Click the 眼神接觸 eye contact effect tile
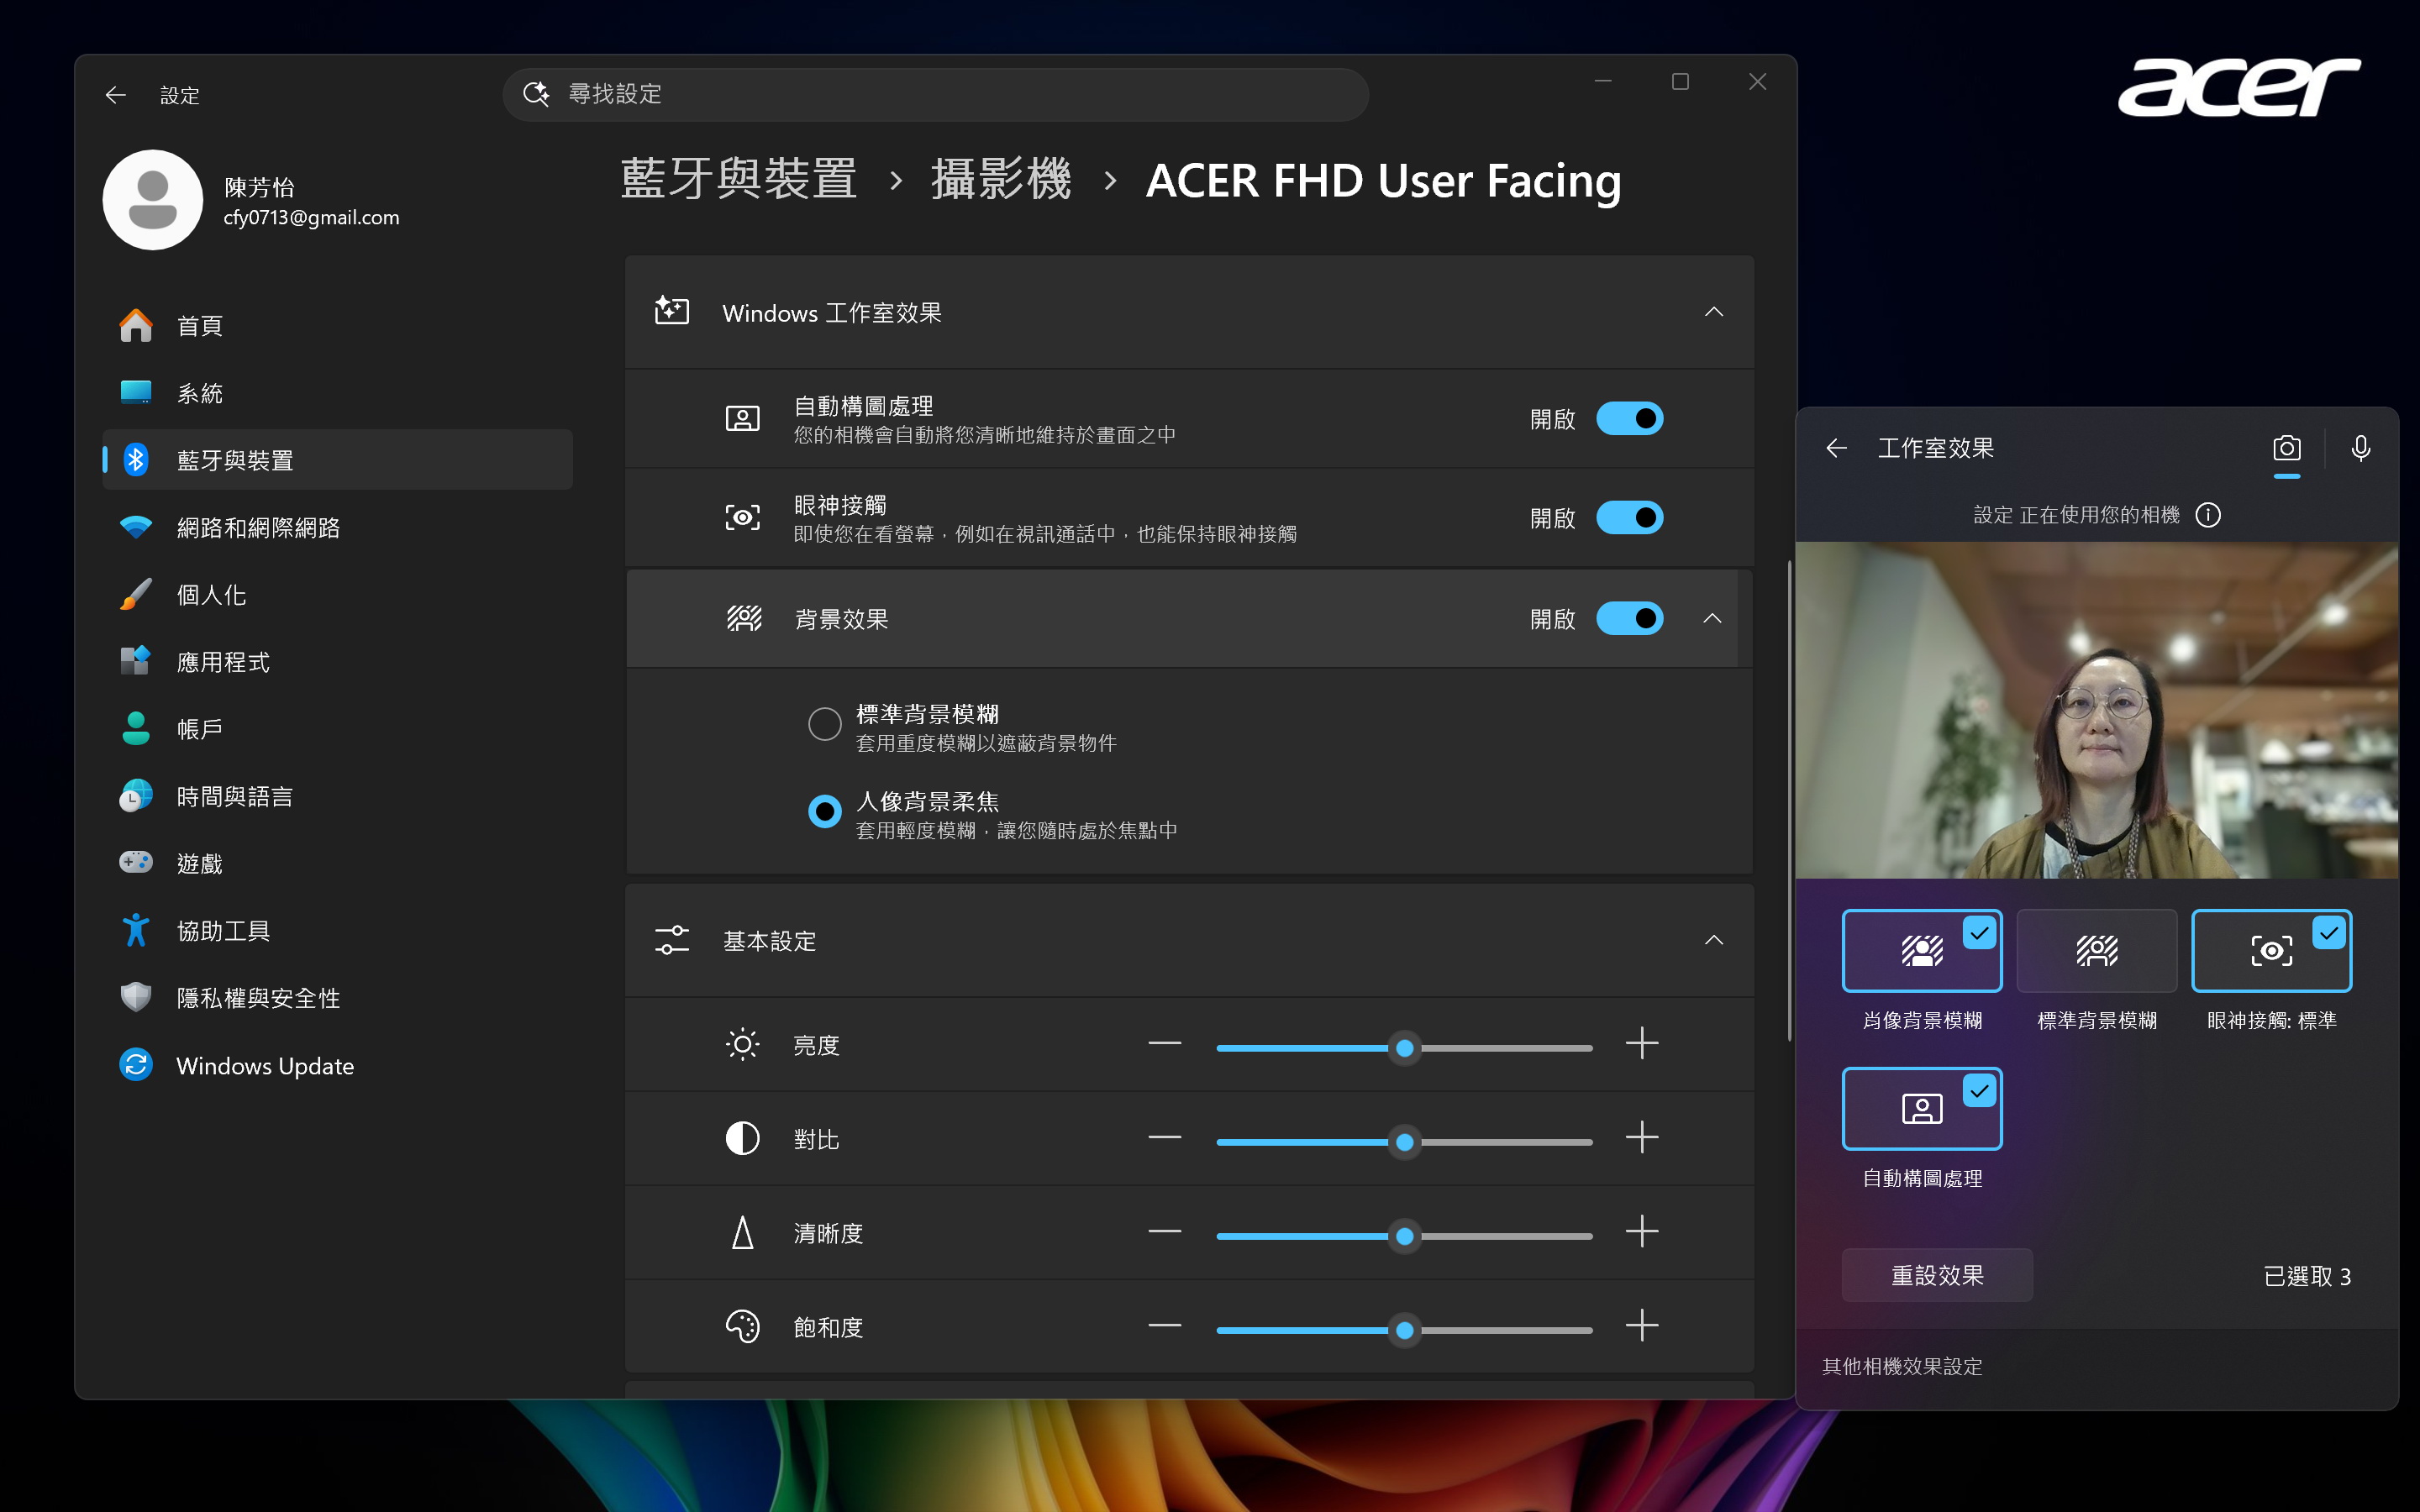This screenshot has height=1512, width=2420. (x=2271, y=951)
